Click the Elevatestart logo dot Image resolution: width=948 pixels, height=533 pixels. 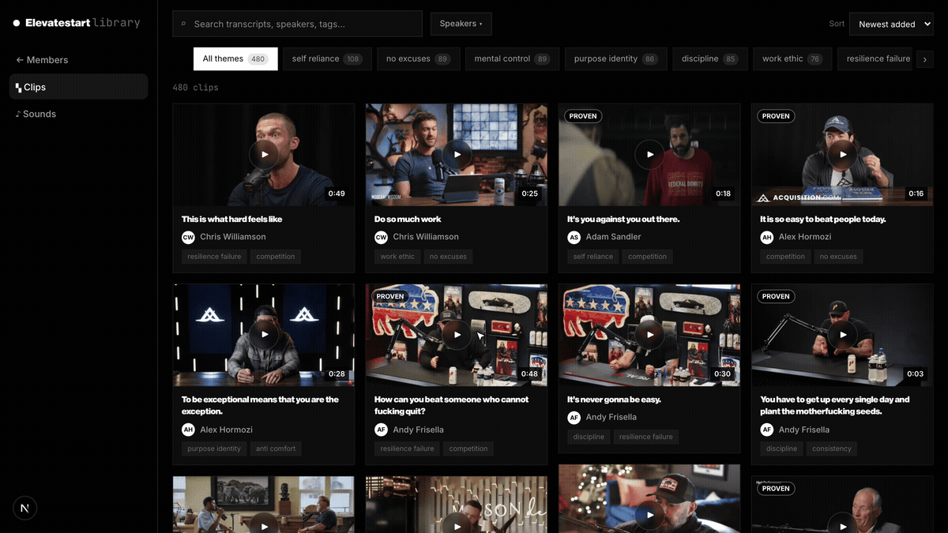pos(17,23)
